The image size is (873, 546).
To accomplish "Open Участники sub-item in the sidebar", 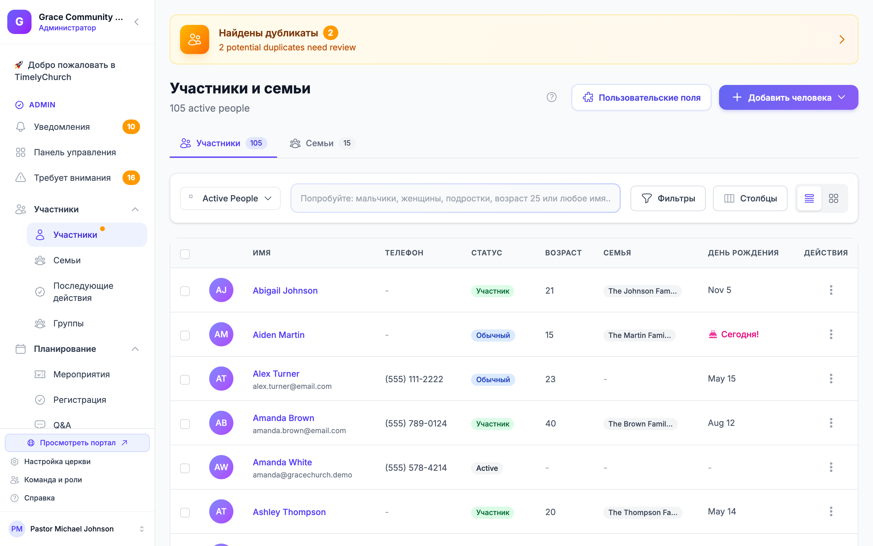I will point(87,235).
